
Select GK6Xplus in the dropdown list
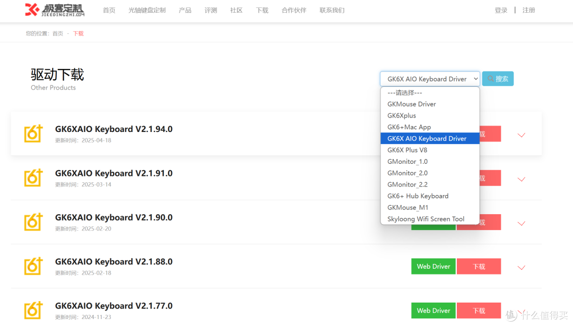(430, 116)
